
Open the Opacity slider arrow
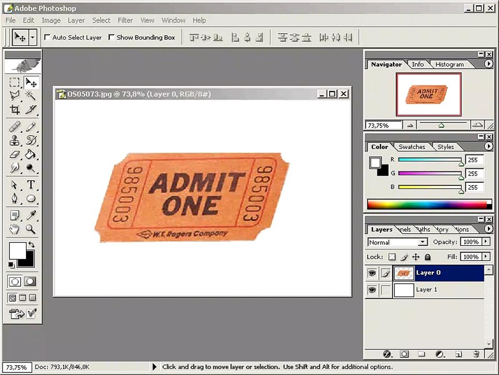click(x=486, y=242)
